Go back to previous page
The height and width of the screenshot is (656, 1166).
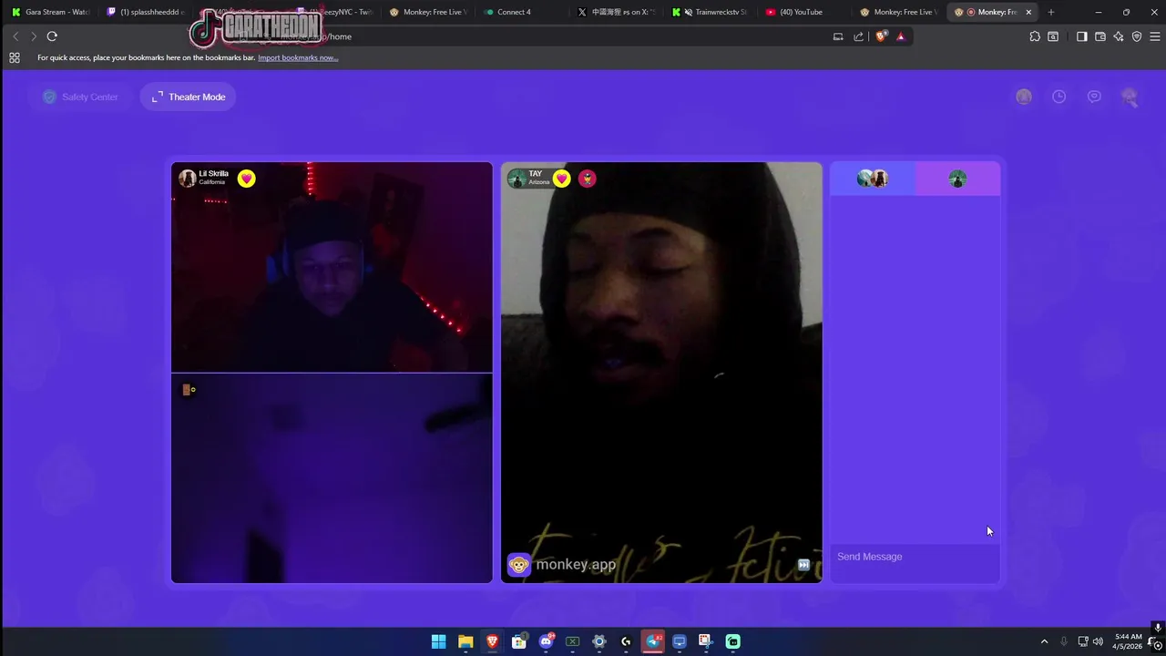pos(15,36)
